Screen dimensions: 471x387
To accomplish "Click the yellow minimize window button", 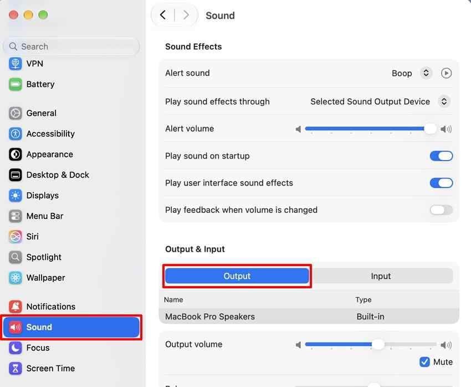I will tap(28, 15).
